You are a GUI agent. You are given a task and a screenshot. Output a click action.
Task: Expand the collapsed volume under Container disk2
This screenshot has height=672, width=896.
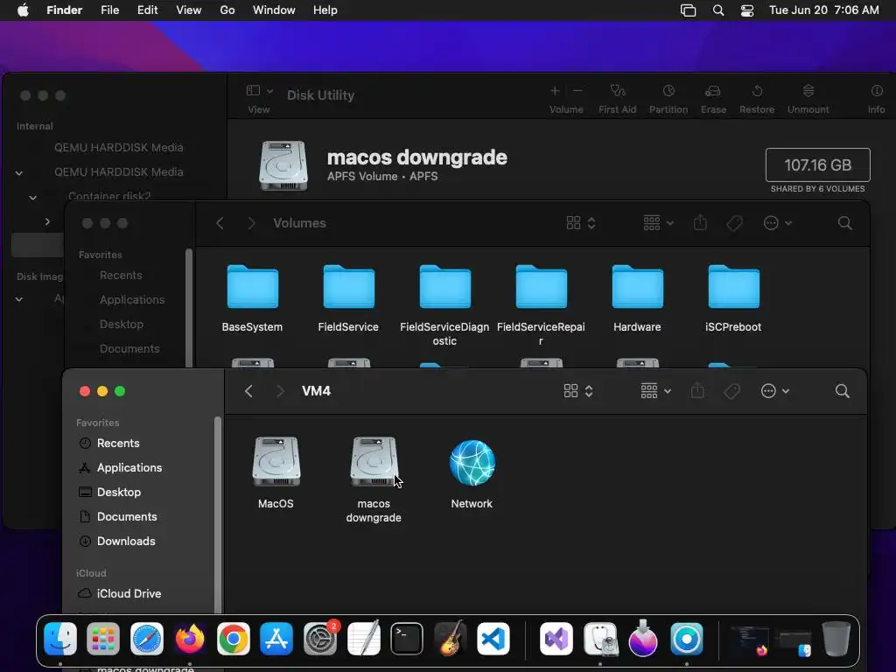[47, 221]
